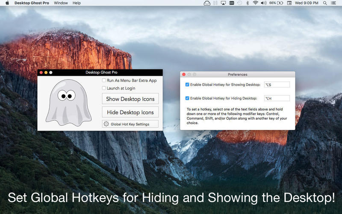Click the Wed 9:09 PM clock
The image size is (342, 214).
(x=307, y=3)
